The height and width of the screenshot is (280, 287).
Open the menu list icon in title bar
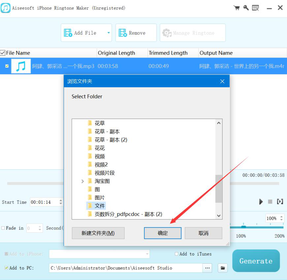[x=256, y=8]
